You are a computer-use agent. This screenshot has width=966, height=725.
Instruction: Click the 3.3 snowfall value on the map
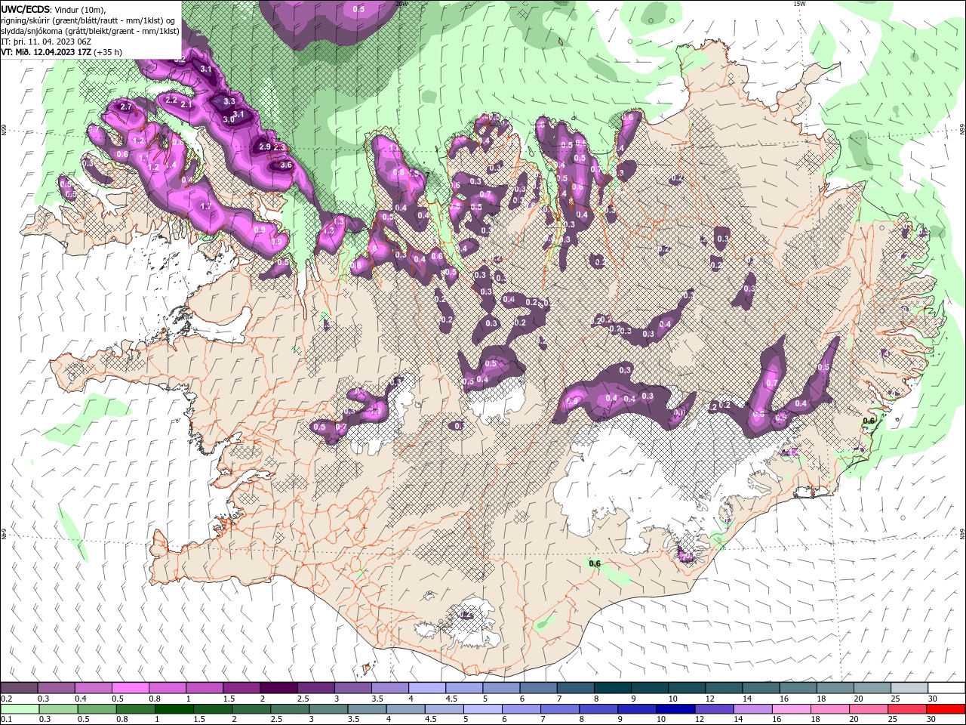(229, 101)
